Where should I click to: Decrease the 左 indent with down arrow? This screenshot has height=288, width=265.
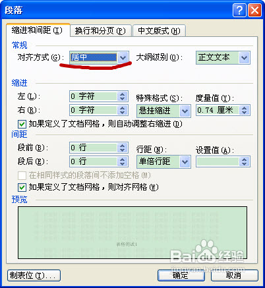123,99
